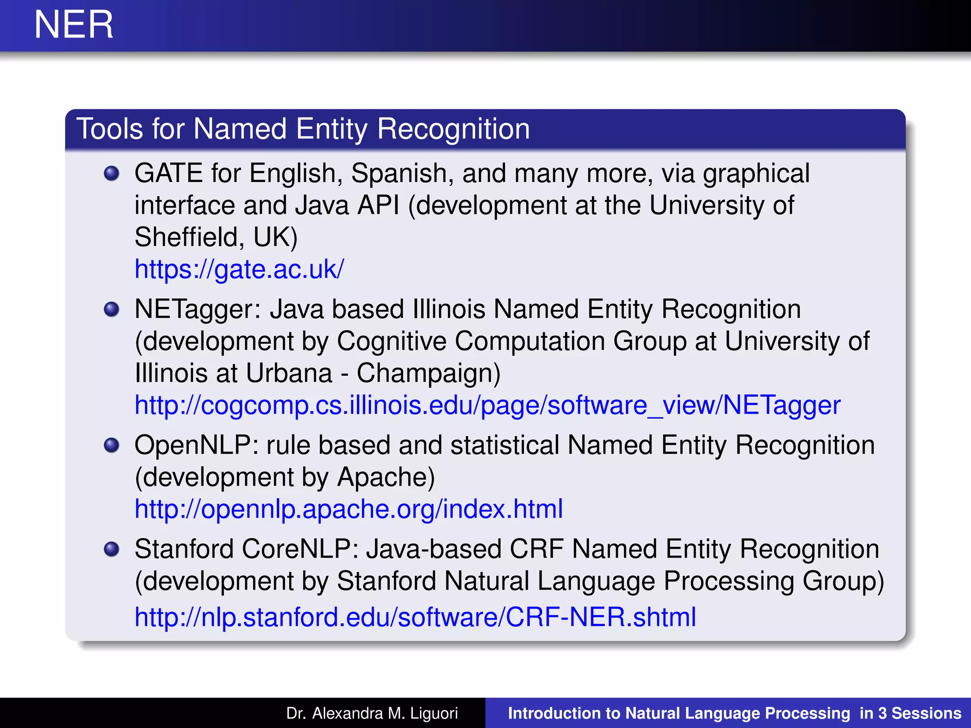Select 'Stanford CoreNLP: Java-based CRF' line
The image size is (971, 728).
click(507, 549)
